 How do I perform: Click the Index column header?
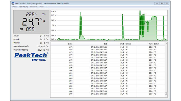coord(62,44)
